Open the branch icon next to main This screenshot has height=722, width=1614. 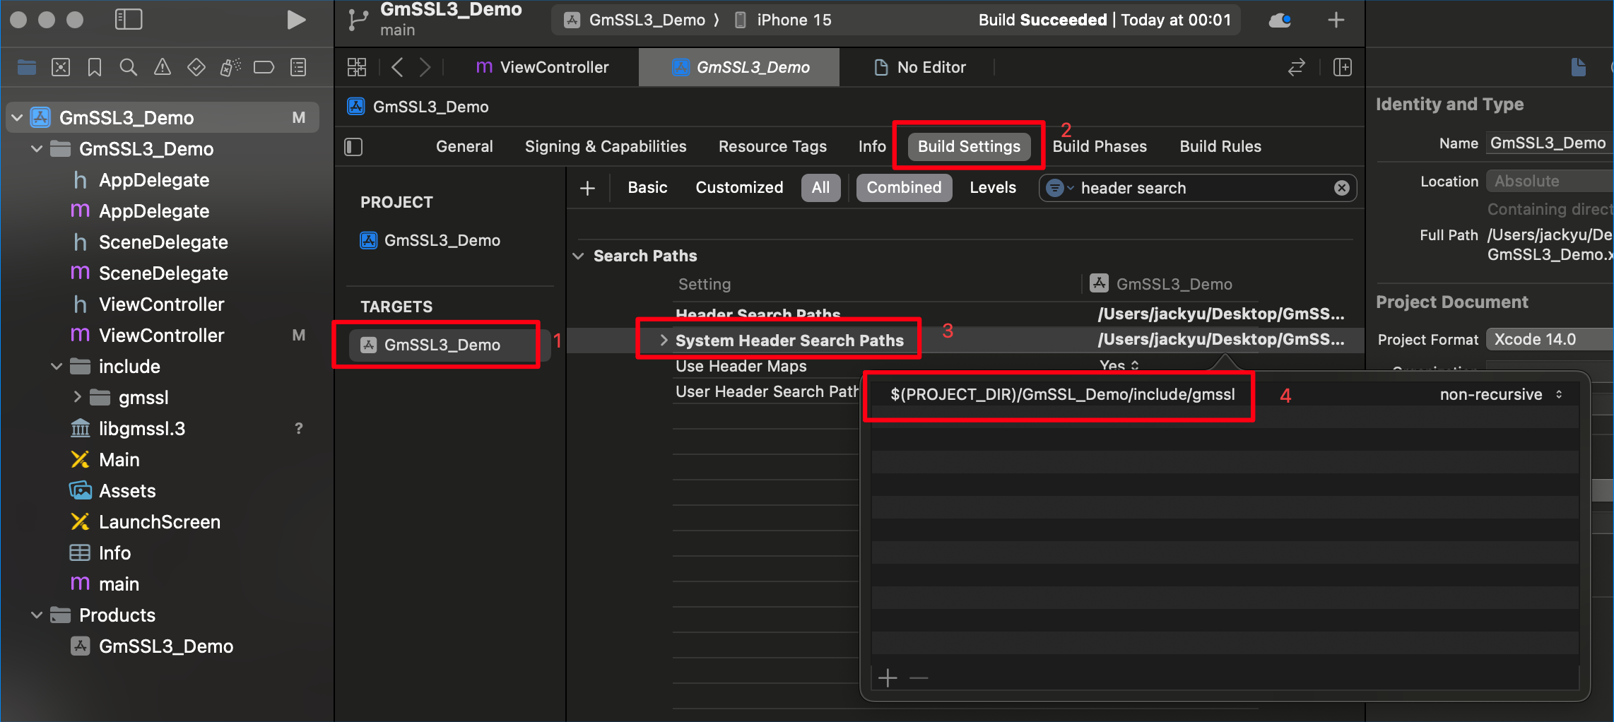(358, 20)
